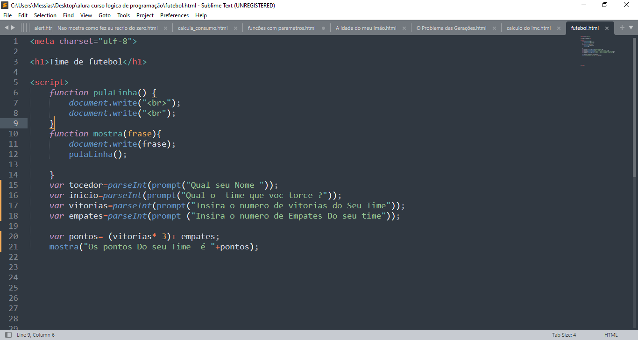
Task: Close the calculo do imc.html tab
Action: [559, 28]
